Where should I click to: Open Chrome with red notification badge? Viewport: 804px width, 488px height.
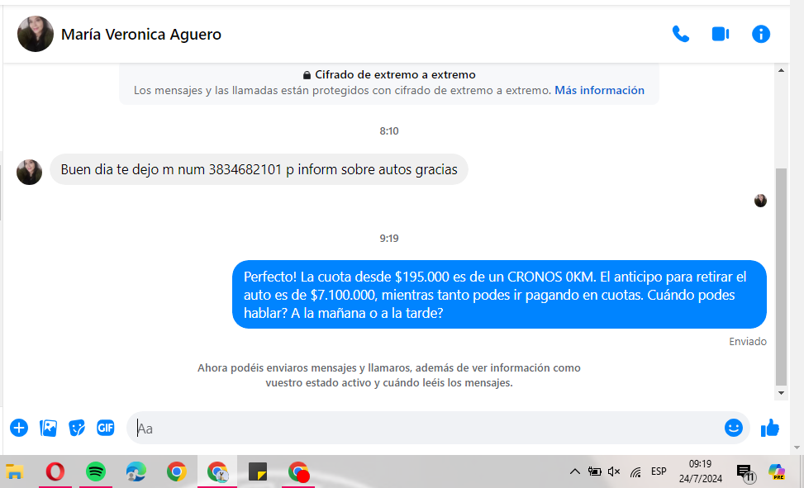tap(298, 471)
